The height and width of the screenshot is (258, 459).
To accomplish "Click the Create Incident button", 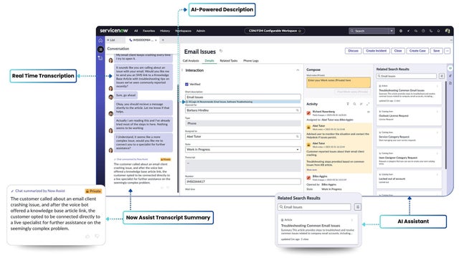I will [376, 51].
